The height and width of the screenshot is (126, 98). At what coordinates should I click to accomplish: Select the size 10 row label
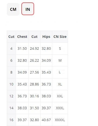pyautogui.click(x=11, y=84)
